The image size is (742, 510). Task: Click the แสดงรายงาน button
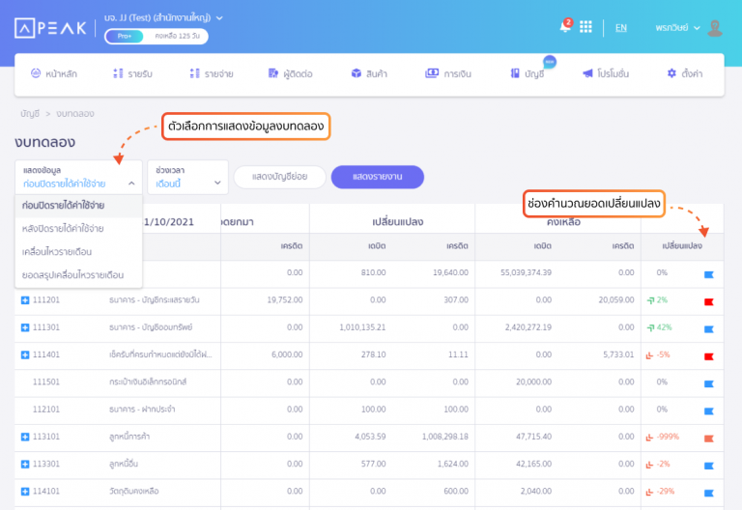coord(377,177)
